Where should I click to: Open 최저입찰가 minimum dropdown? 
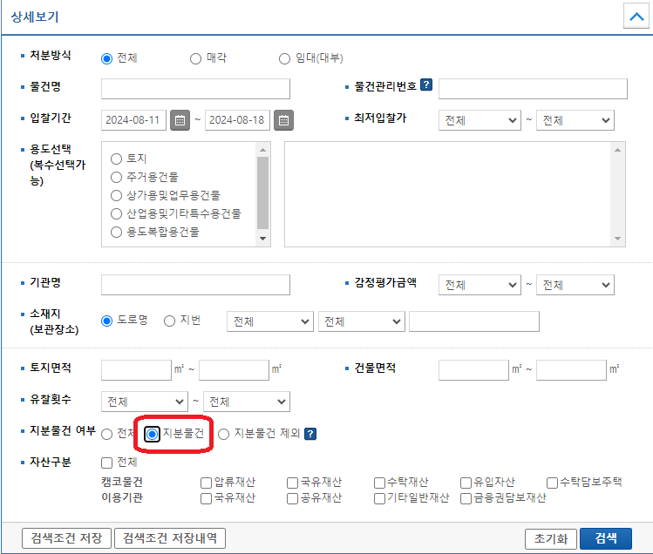(480, 120)
